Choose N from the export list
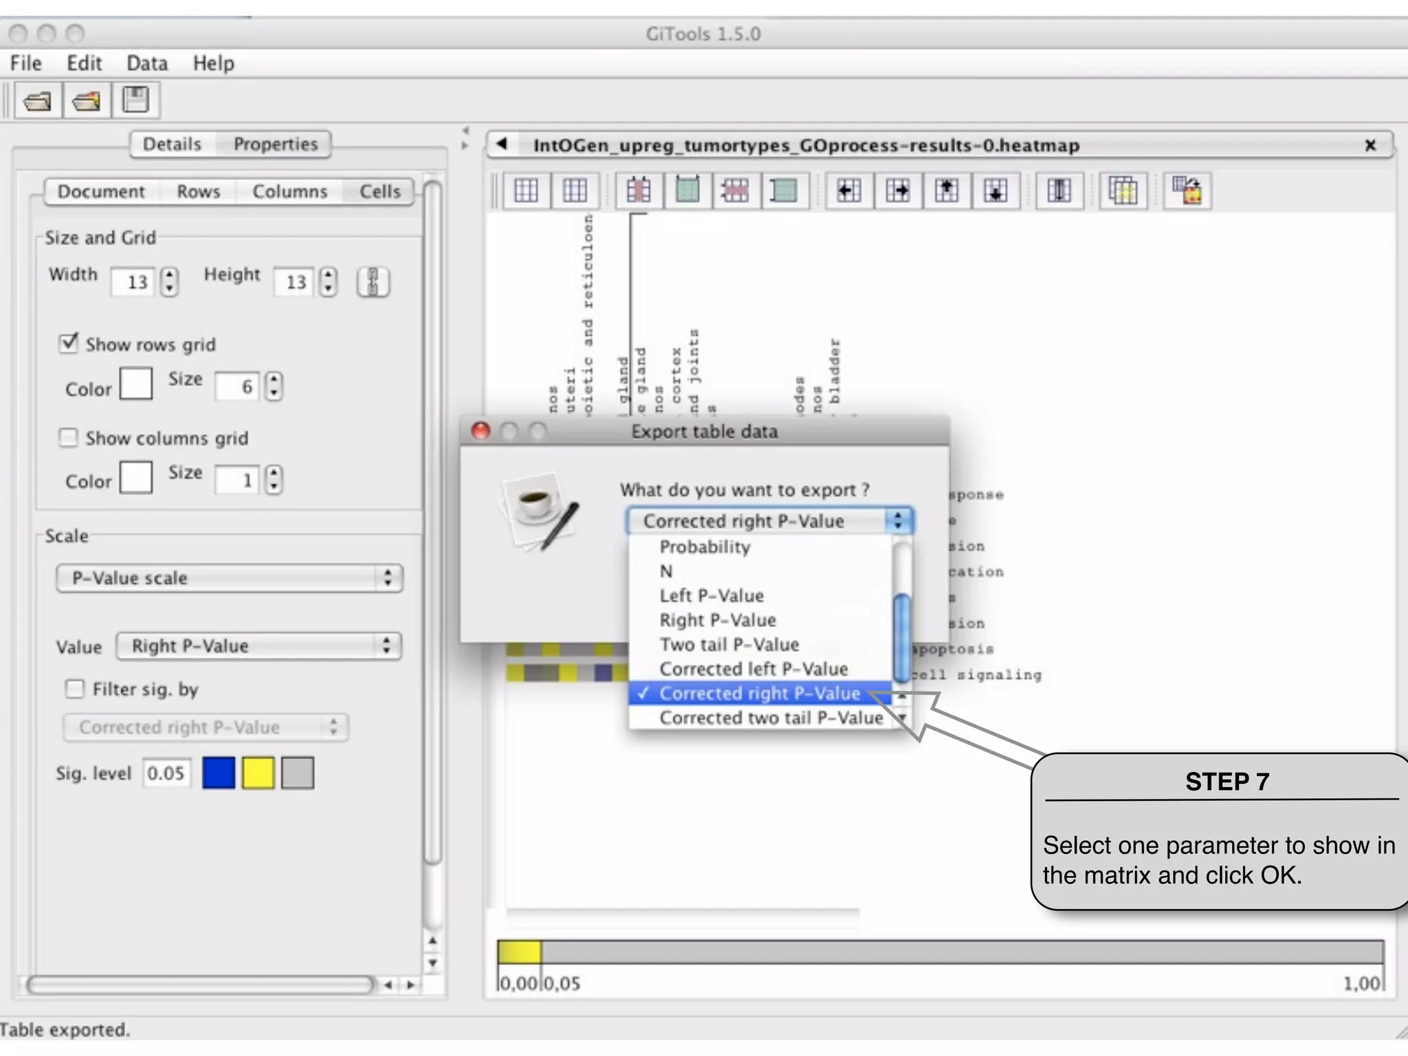This screenshot has width=1408, height=1056. click(x=760, y=571)
